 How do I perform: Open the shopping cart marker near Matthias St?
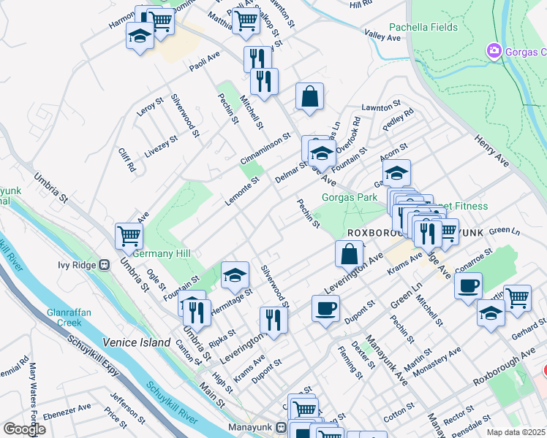click(x=246, y=22)
